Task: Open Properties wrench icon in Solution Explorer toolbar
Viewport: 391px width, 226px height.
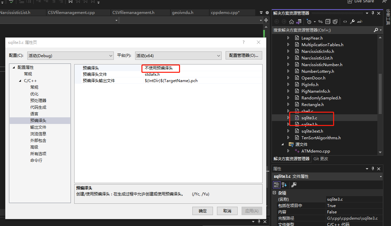Action: point(352,22)
